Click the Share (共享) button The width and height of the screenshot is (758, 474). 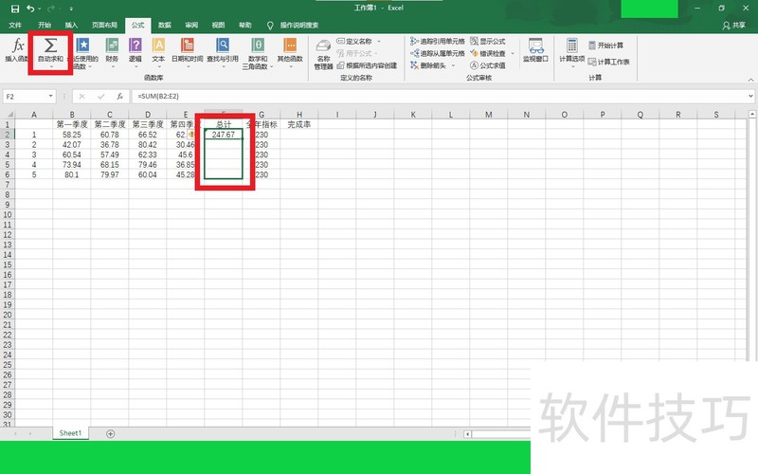[733, 26]
